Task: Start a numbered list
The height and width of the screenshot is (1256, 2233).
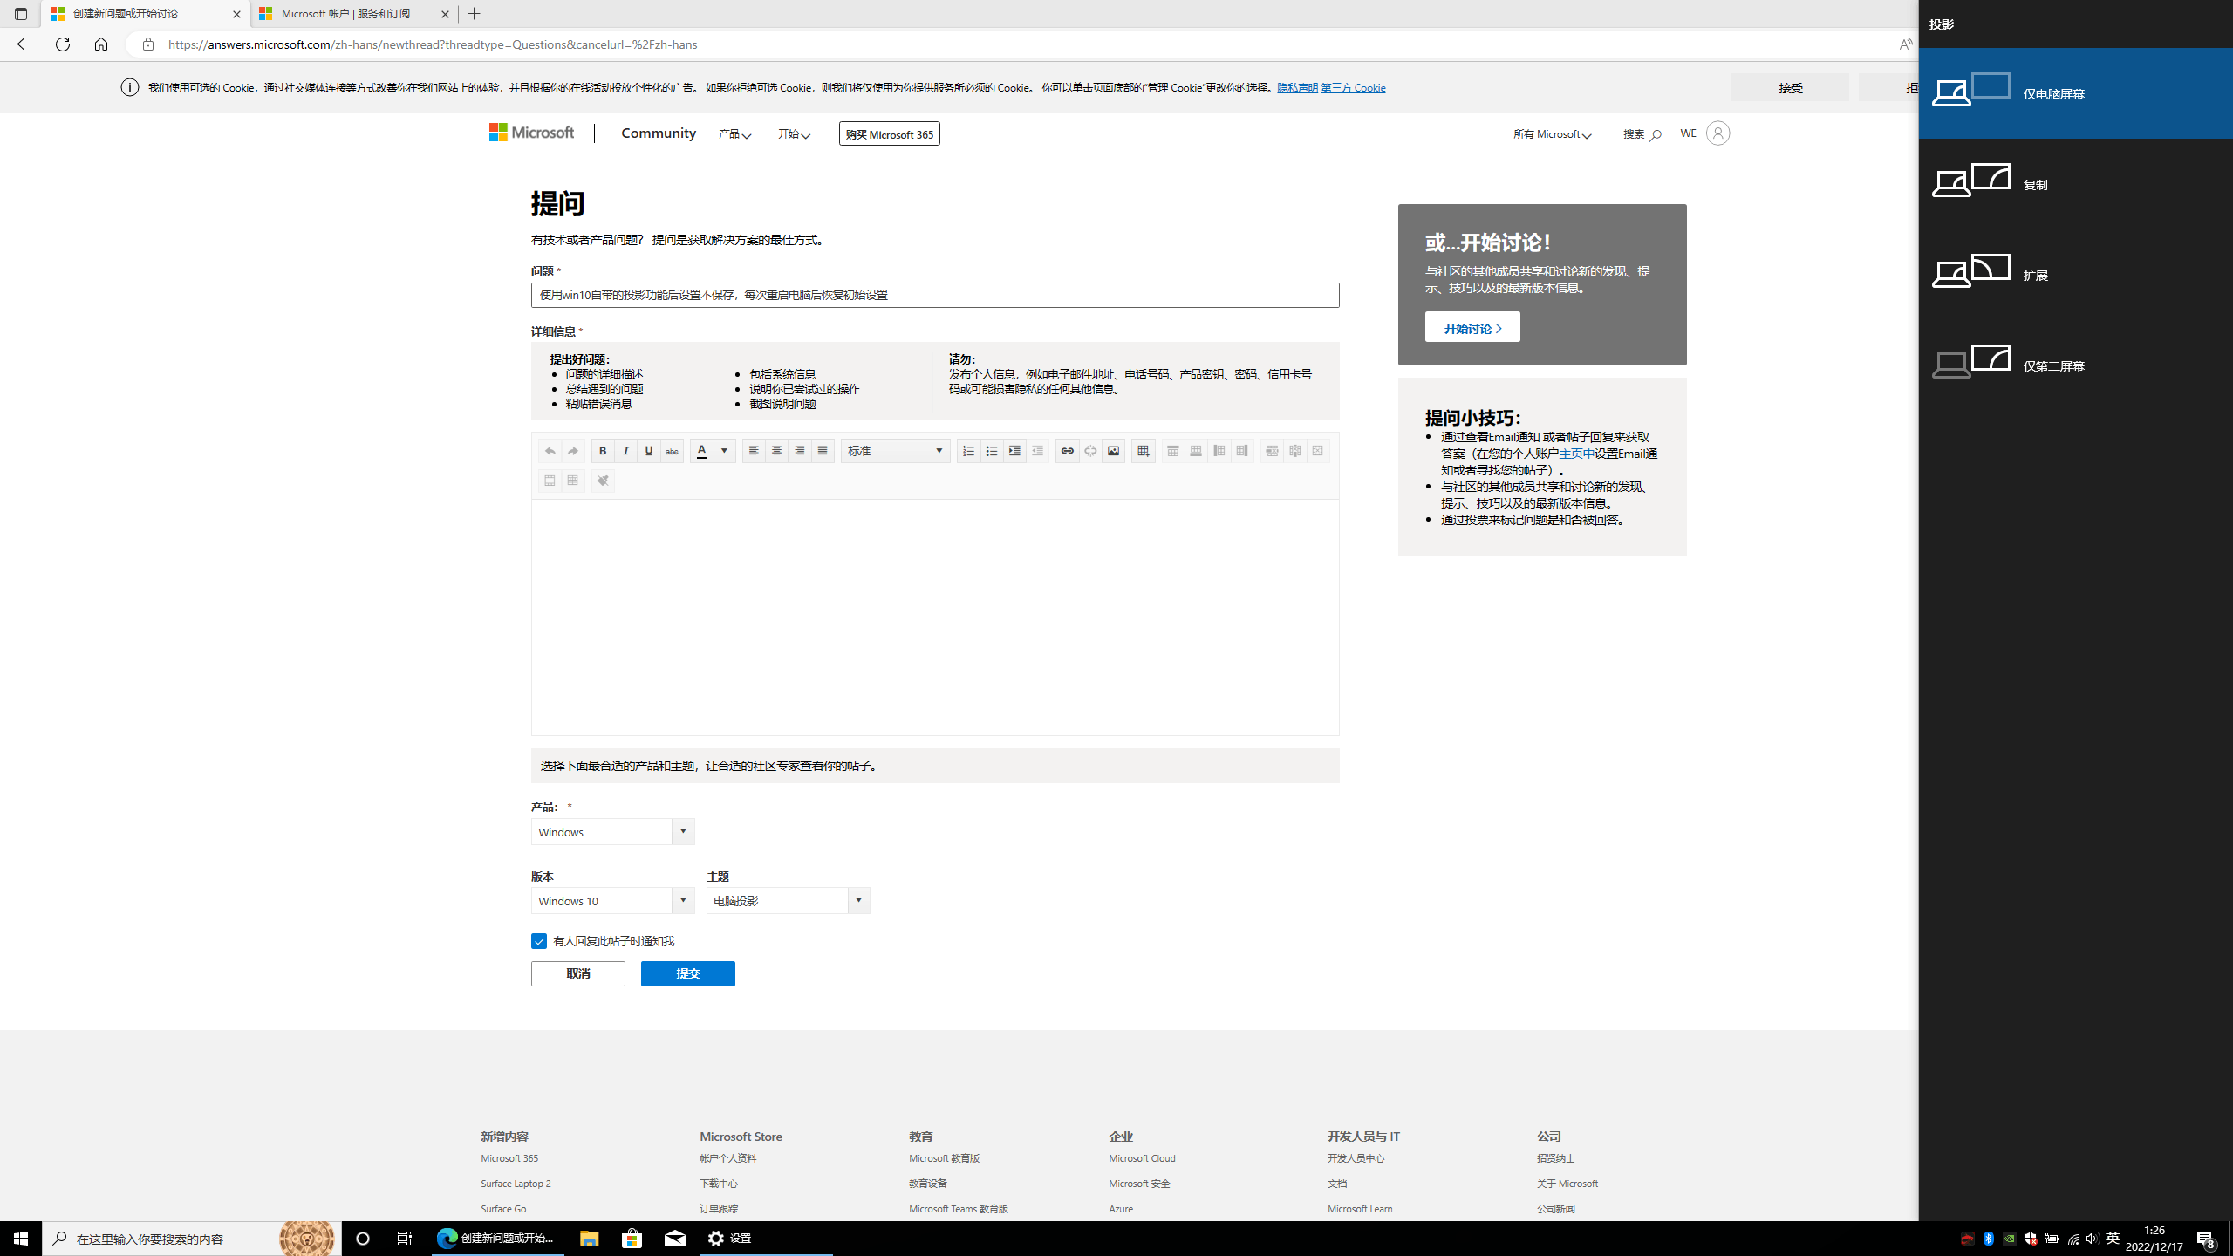Action: (x=968, y=451)
